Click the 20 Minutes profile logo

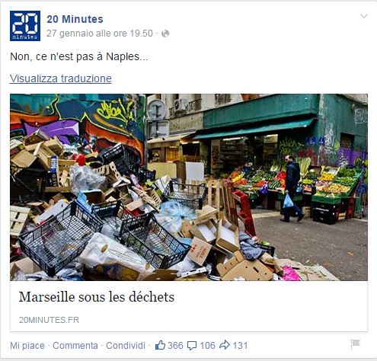[x=25, y=26]
